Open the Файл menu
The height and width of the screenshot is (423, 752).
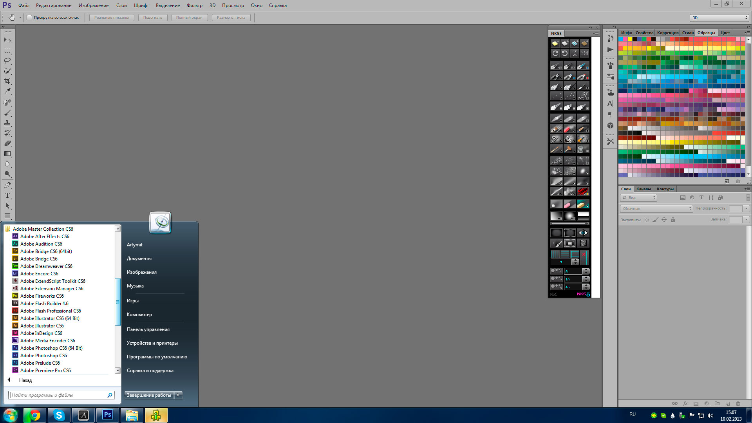point(24,5)
